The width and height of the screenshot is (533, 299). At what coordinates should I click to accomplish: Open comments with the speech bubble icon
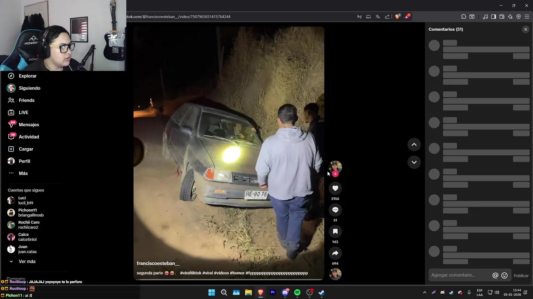335,210
